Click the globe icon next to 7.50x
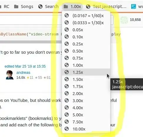 point(67,122)
